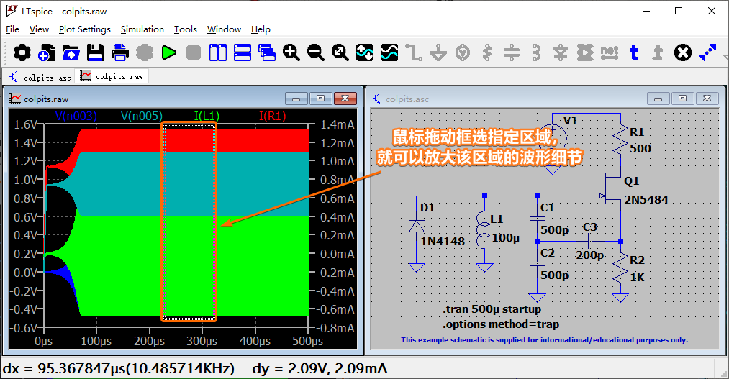Maximize the colpits.asc schematic window

pyautogui.click(x=682, y=99)
